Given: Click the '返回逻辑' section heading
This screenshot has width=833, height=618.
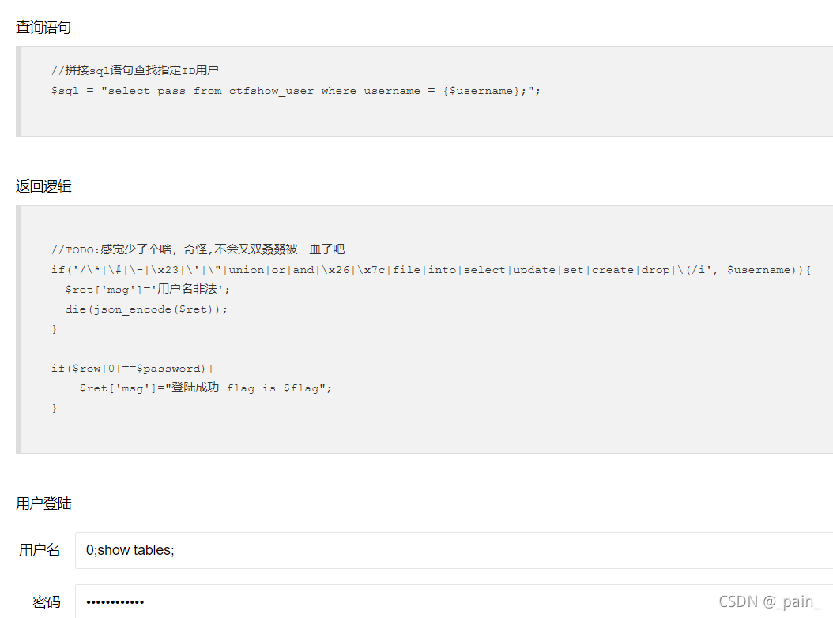Looking at the screenshot, I should pos(43,186).
